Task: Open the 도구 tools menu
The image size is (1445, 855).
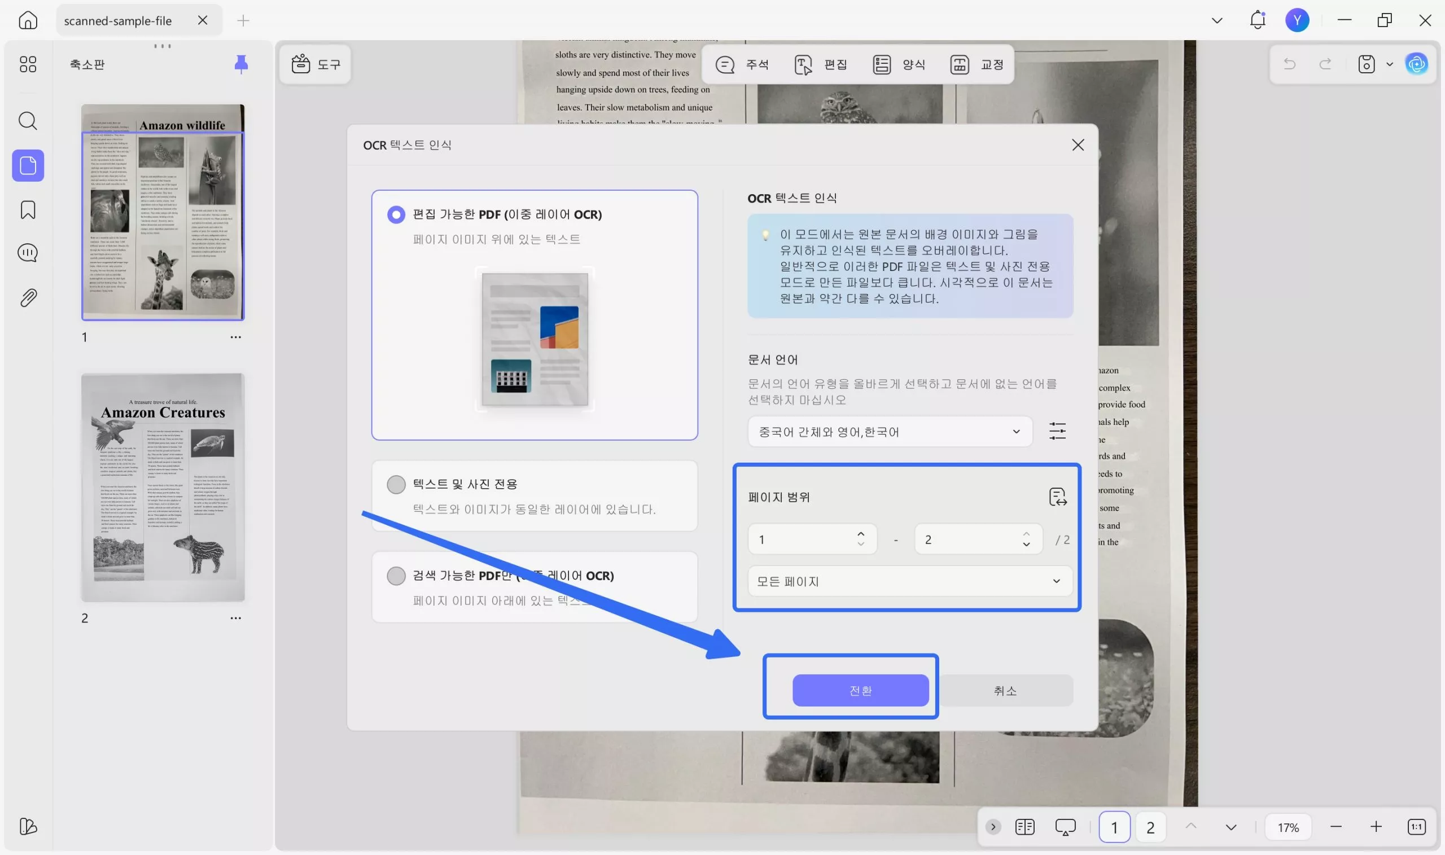Action: click(316, 64)
